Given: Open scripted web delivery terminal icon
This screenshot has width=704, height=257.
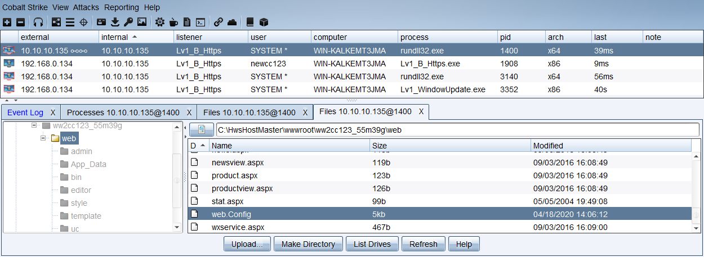Looking at the screenshot, I should (x=200, y=22).
